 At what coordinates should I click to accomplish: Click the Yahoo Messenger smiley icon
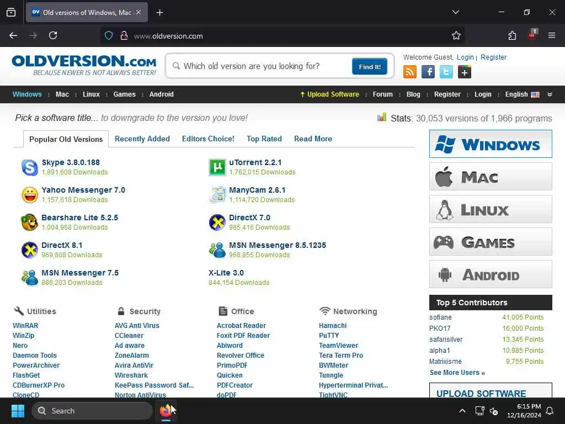coord(30,195)
